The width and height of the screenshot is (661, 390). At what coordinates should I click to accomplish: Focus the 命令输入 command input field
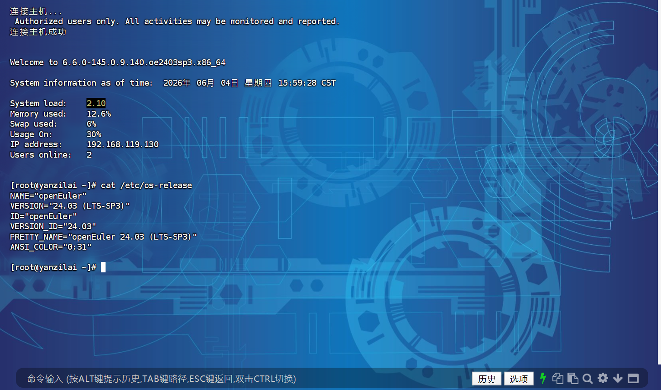point(246,379)
